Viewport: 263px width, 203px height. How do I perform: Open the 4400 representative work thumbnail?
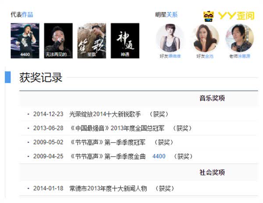[x=25, y=41]
